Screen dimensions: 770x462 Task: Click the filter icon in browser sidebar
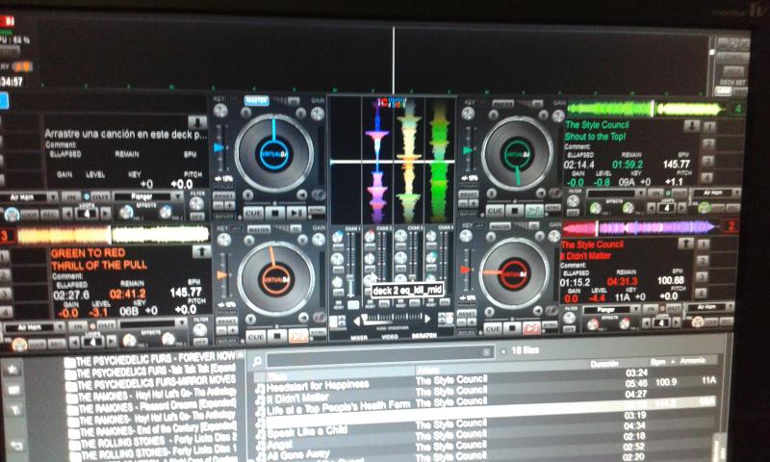tap(13, 410)
